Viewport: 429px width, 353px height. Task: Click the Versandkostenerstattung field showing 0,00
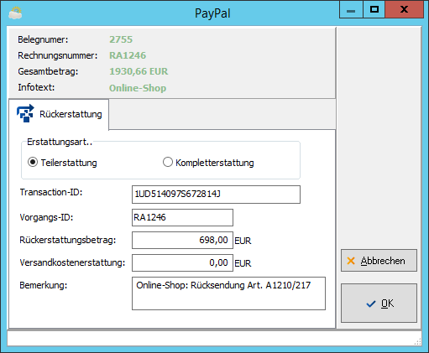click(182, 262)
